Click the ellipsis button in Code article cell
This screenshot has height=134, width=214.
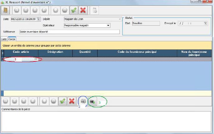[36, 59]
